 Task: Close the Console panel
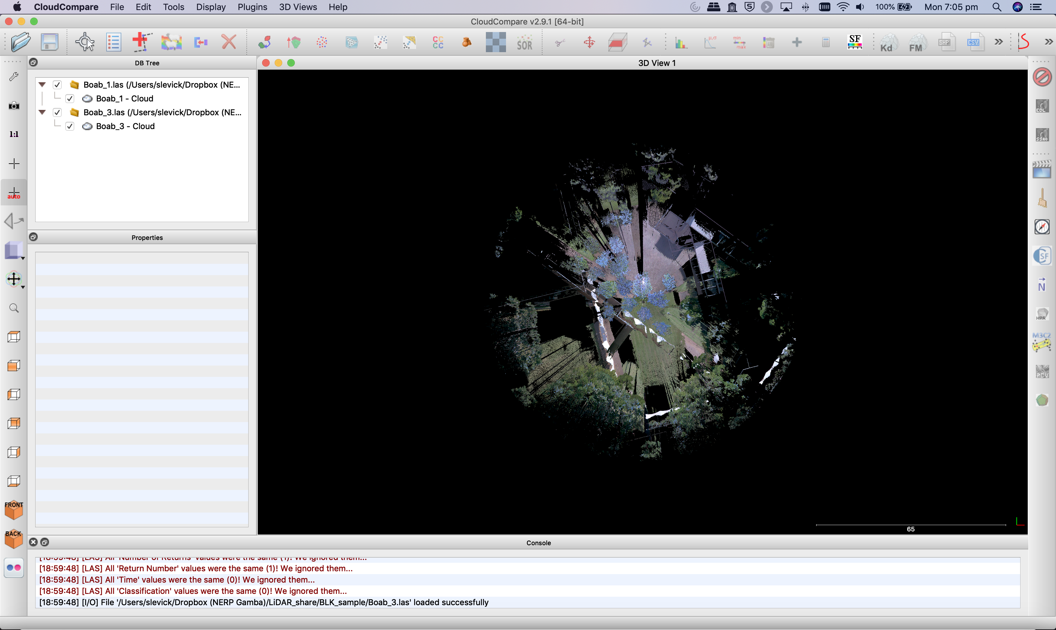[33, 542]
